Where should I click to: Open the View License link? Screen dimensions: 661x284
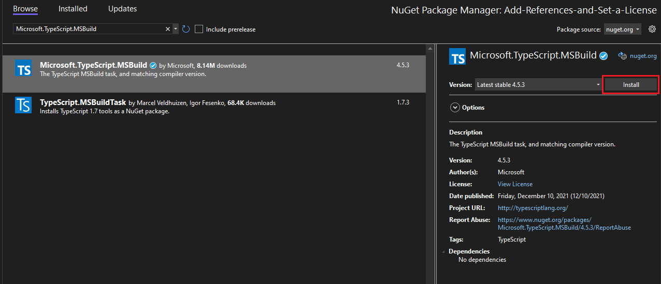515,184
